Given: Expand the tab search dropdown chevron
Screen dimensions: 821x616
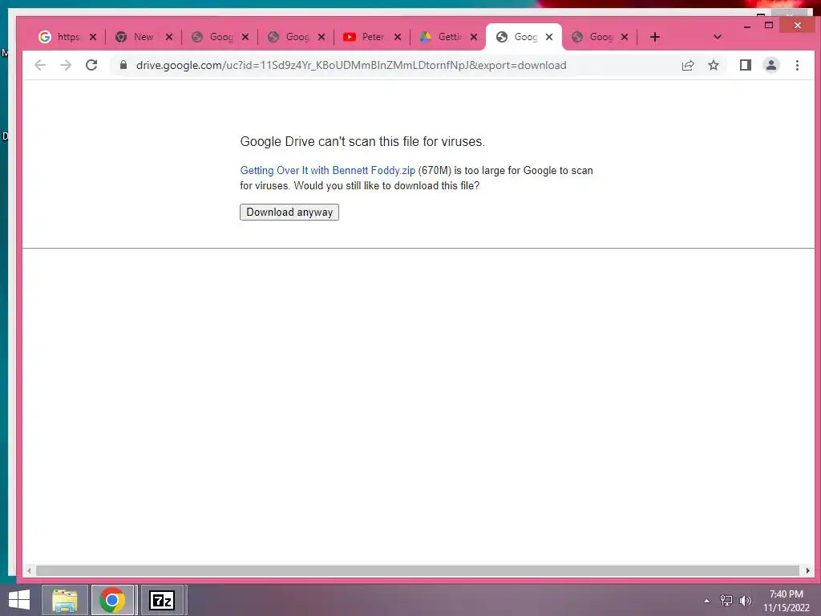Looking at the screenshot, I should tap(718, 37).
